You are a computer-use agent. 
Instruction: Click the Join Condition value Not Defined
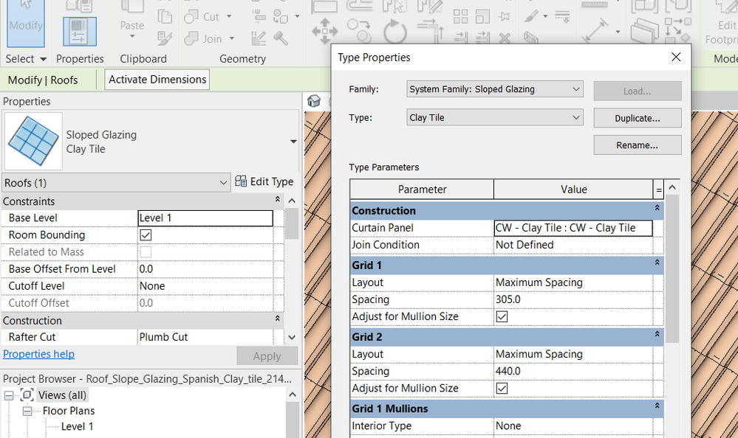573,245
